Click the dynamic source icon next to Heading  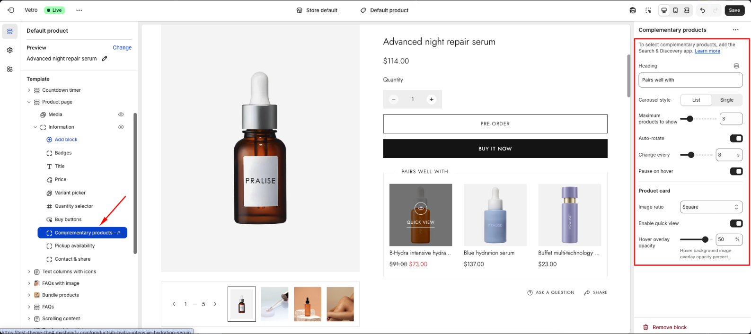tap(736, 66)
